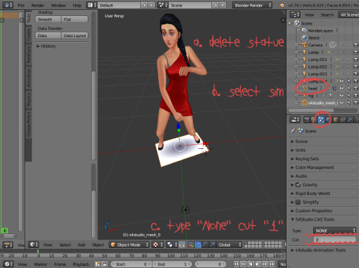Image resolution: width=359 pixels, height=268 pixels.
Task: Set shading to Flat
Action: 74,19
